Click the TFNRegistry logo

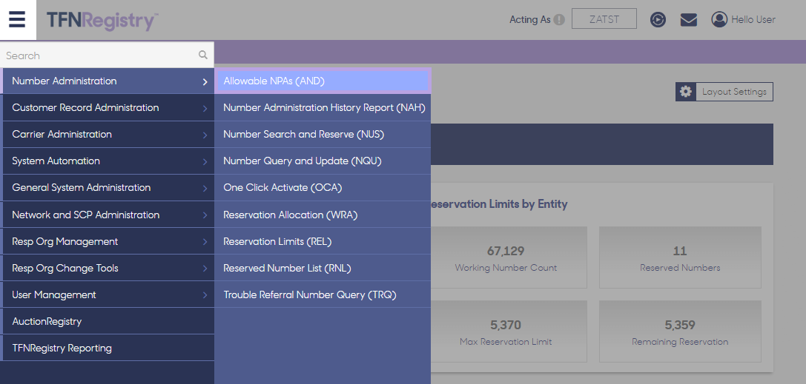click(x=102, y=21)
